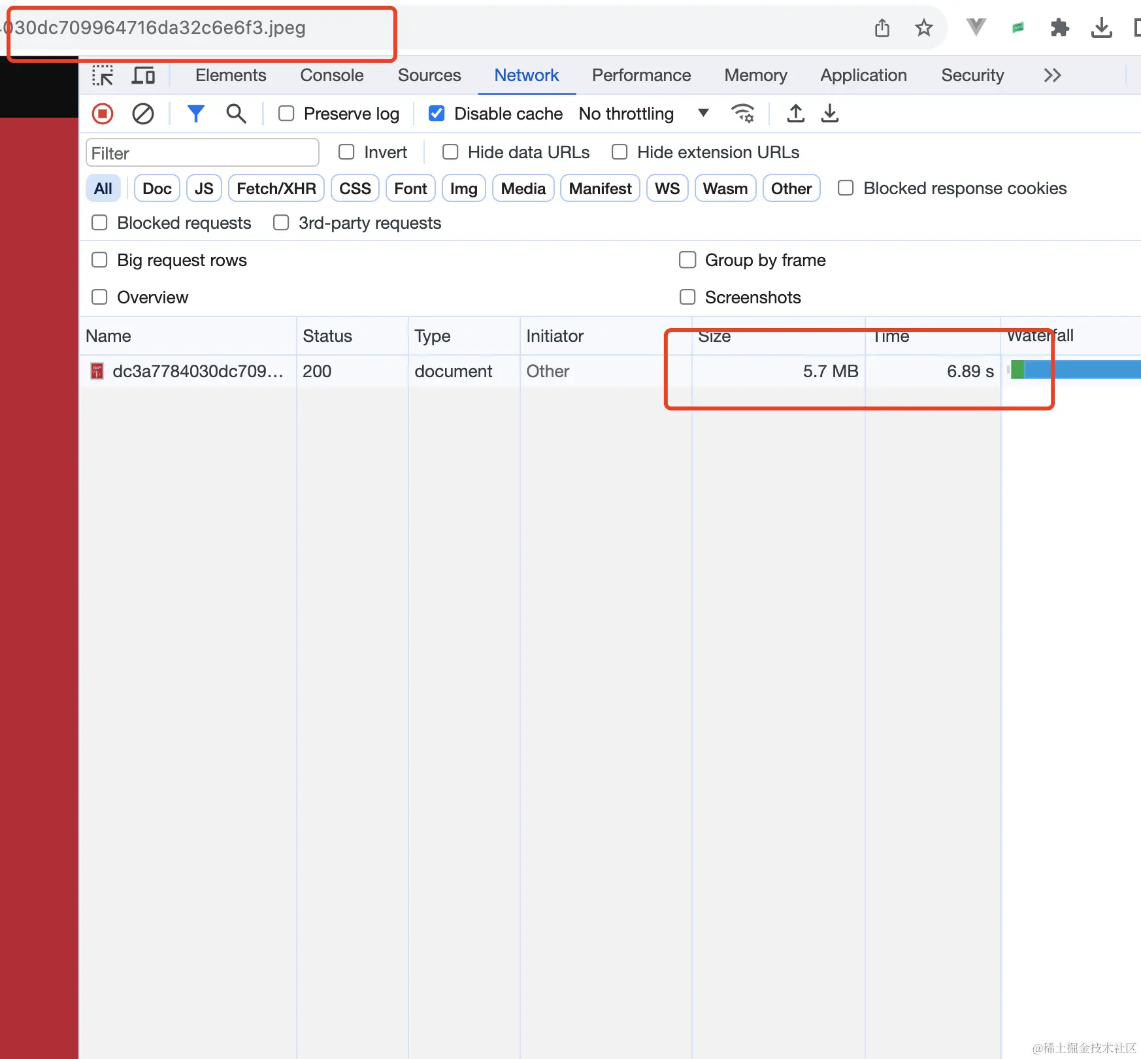Open network conditions wifi-gear icon

[743, 114]
